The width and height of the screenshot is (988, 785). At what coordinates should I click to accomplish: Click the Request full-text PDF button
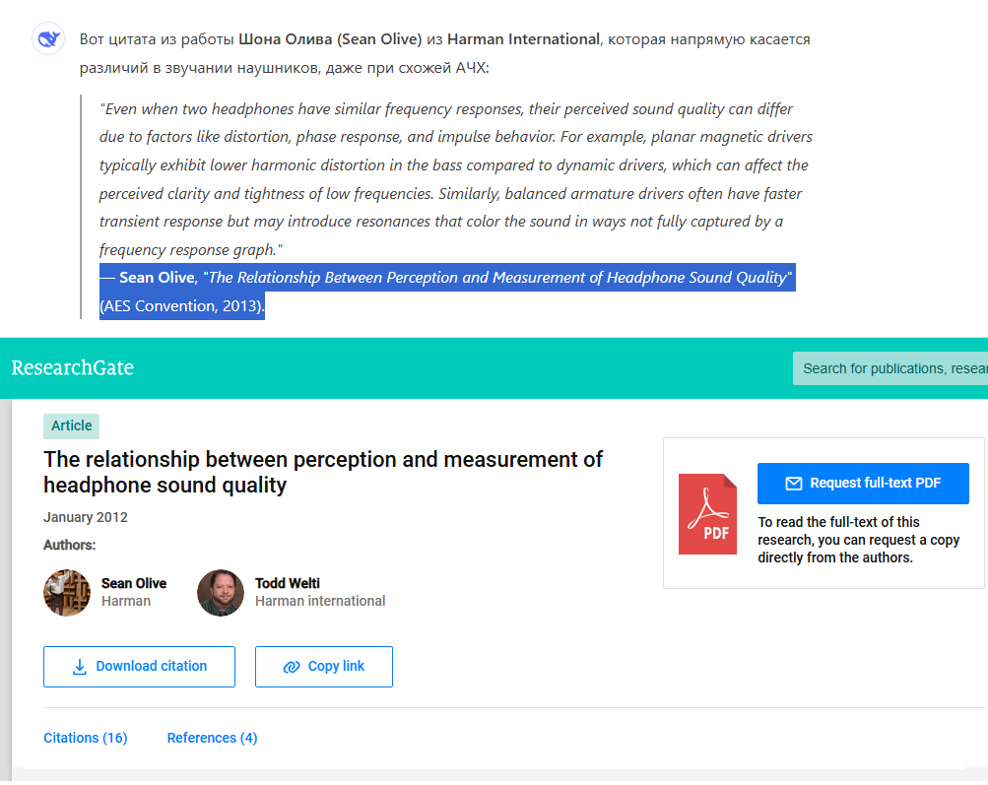863,484
